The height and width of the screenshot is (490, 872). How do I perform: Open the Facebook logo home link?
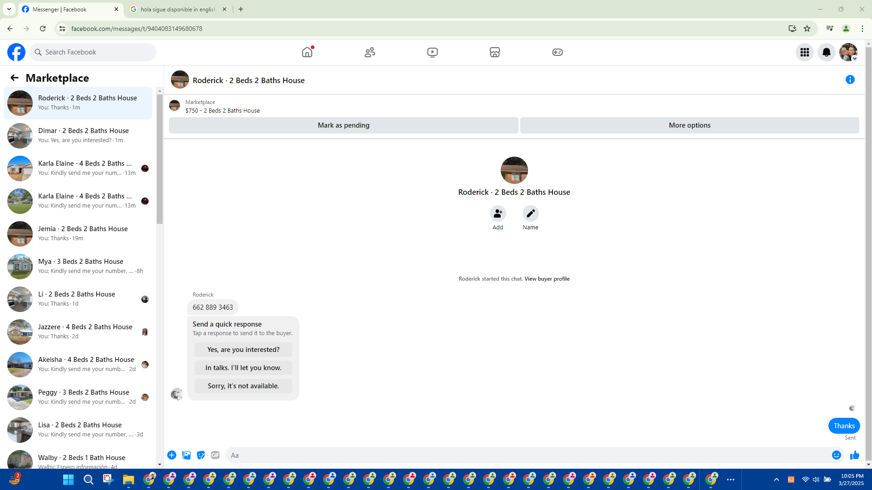(16, 52)
